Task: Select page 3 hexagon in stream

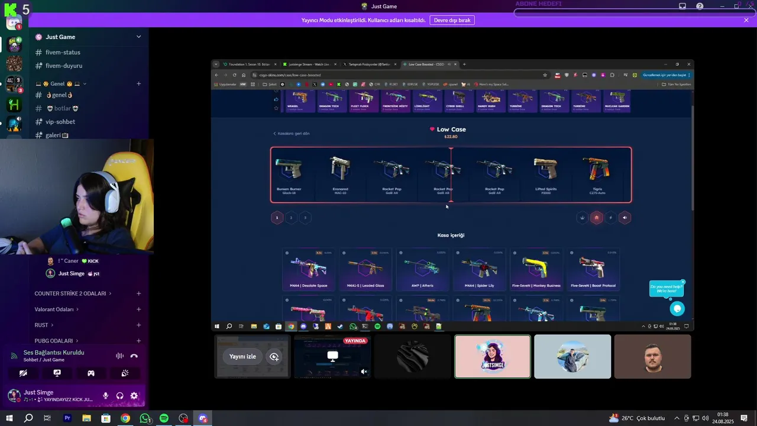Action: [305, 218]
